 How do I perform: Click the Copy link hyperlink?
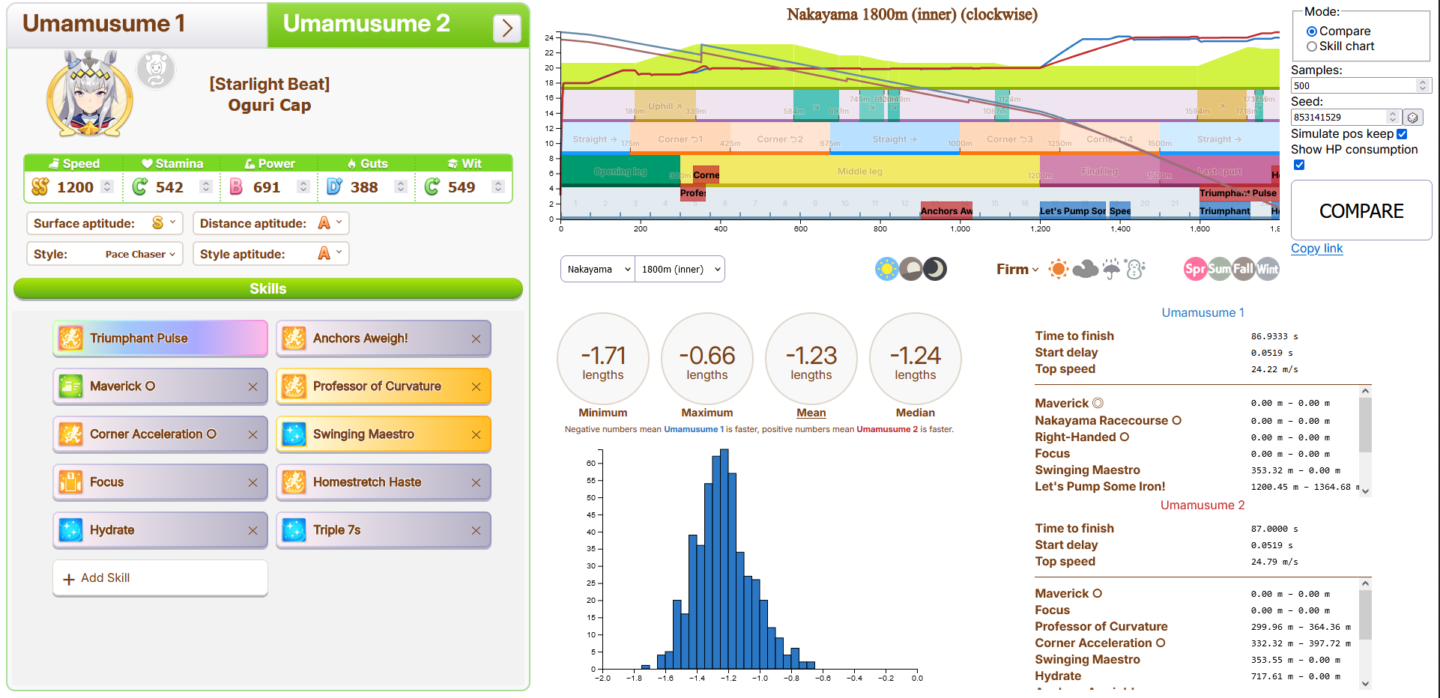pyautogui.click(x=1316, y=249)
